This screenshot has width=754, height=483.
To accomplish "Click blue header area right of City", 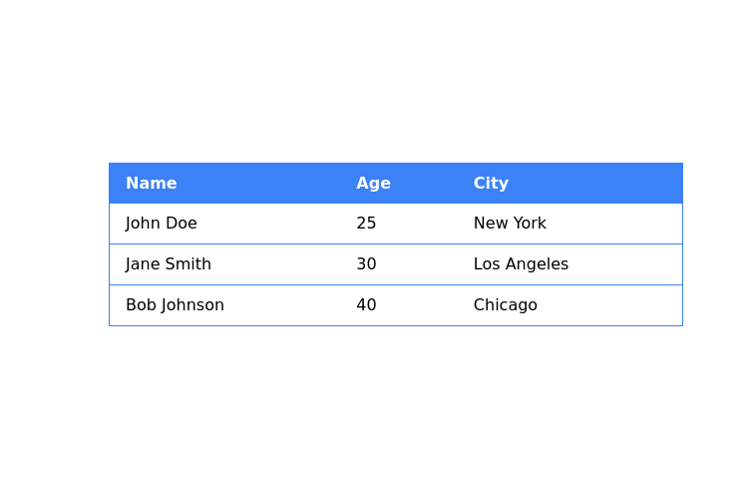I will tap(608, 184).
